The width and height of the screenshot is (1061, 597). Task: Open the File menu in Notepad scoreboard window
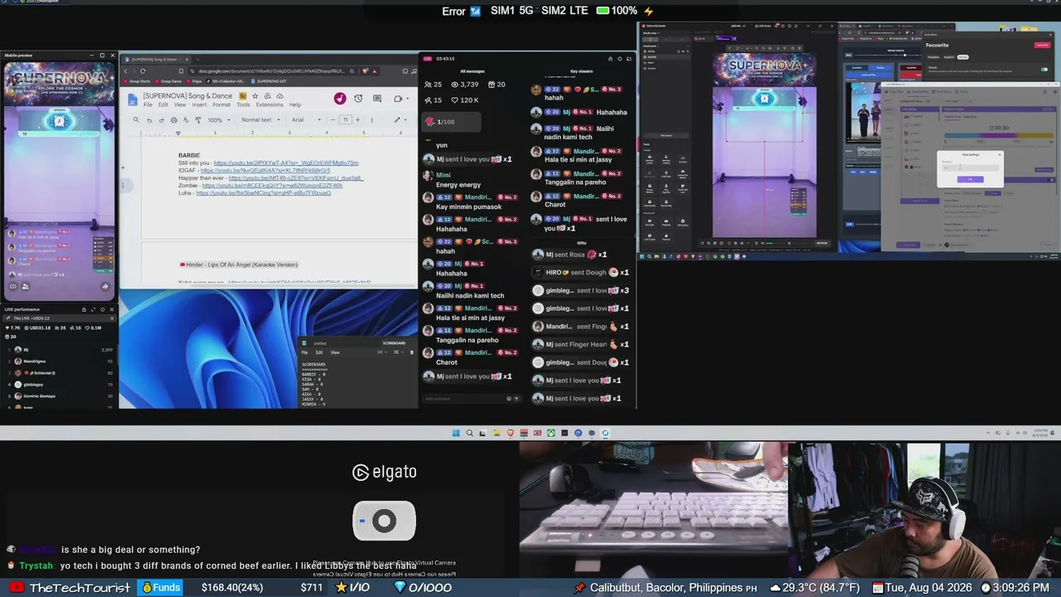[304, 352]
